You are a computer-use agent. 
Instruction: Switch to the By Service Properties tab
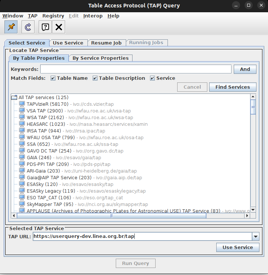[x=100, y=58]
